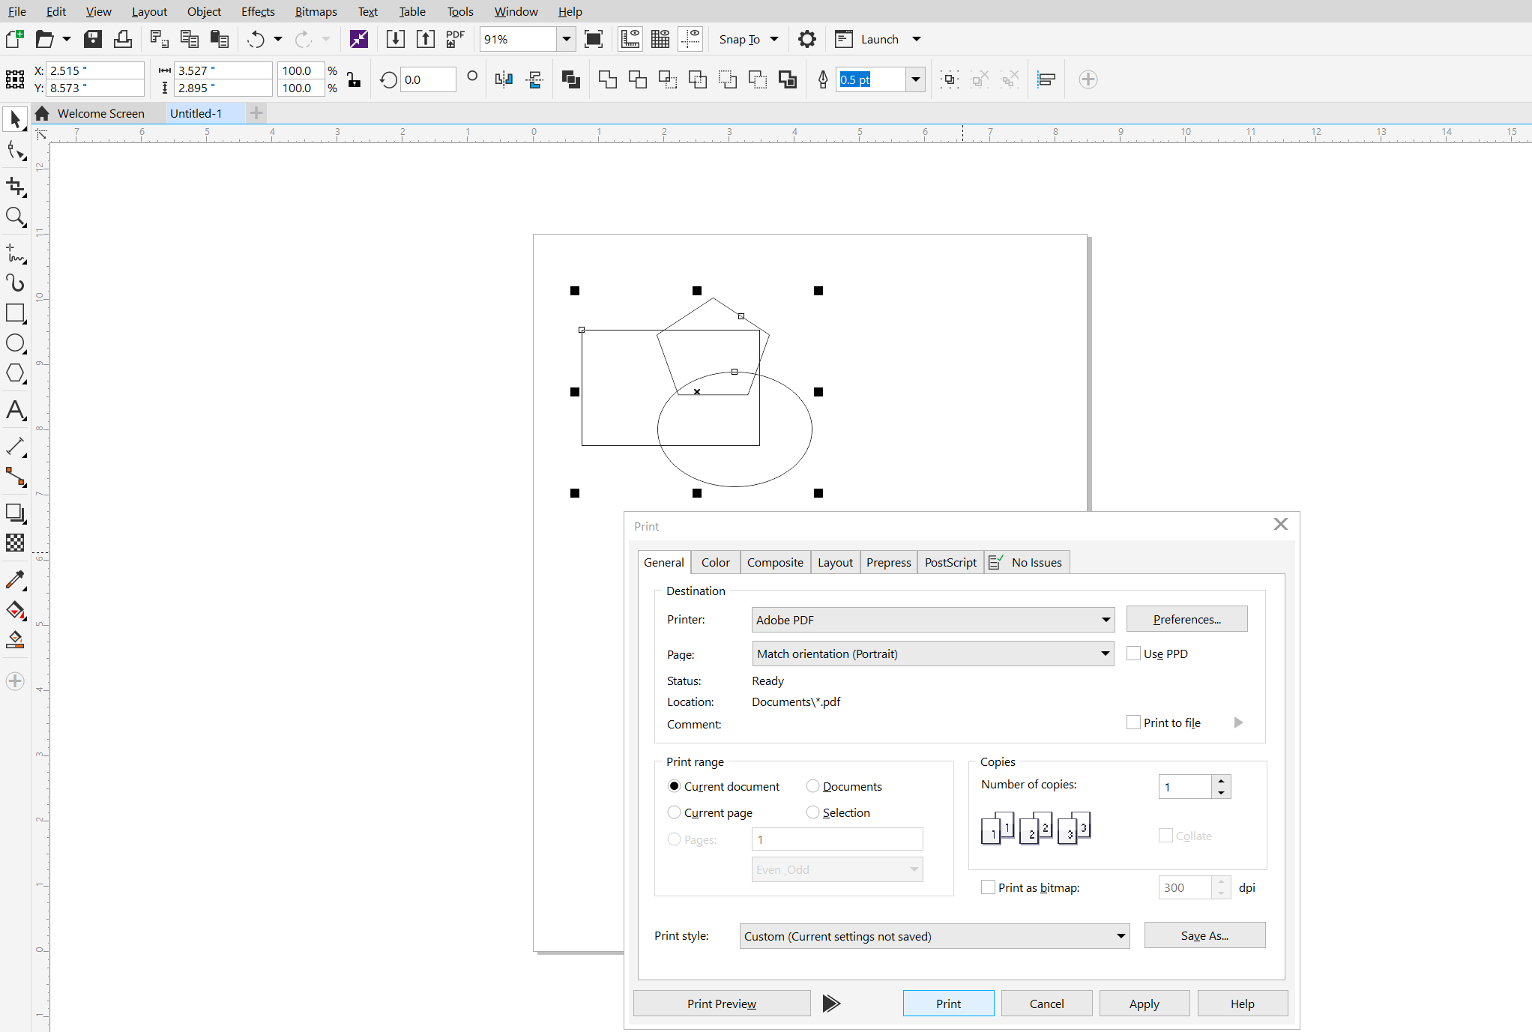Open the zoom level dropdown
Screen dimensions: 1532x1032
(x=567, y=39)
